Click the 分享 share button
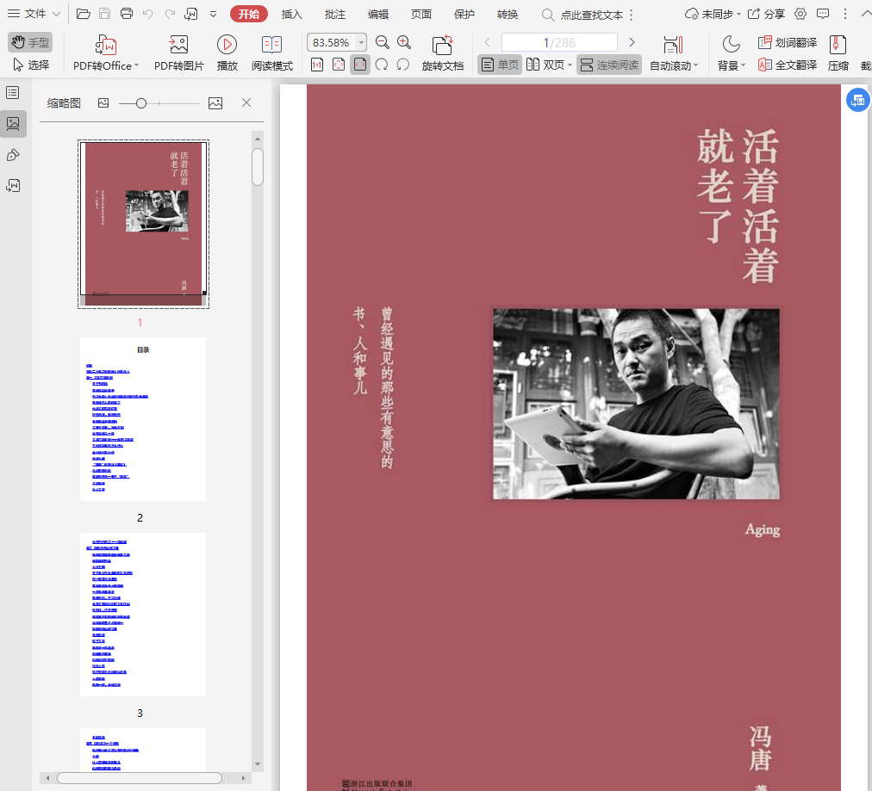 click(766, 15)
